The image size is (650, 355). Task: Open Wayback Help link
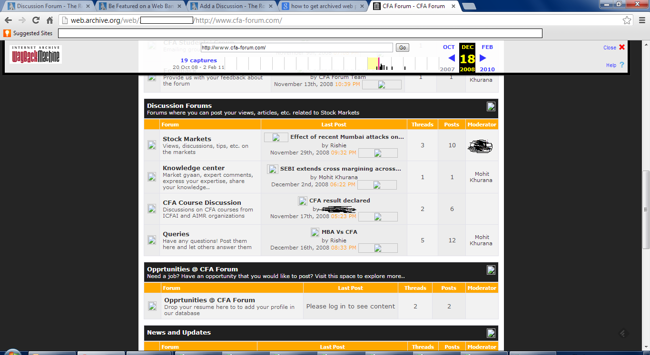[x=615, y=65]
